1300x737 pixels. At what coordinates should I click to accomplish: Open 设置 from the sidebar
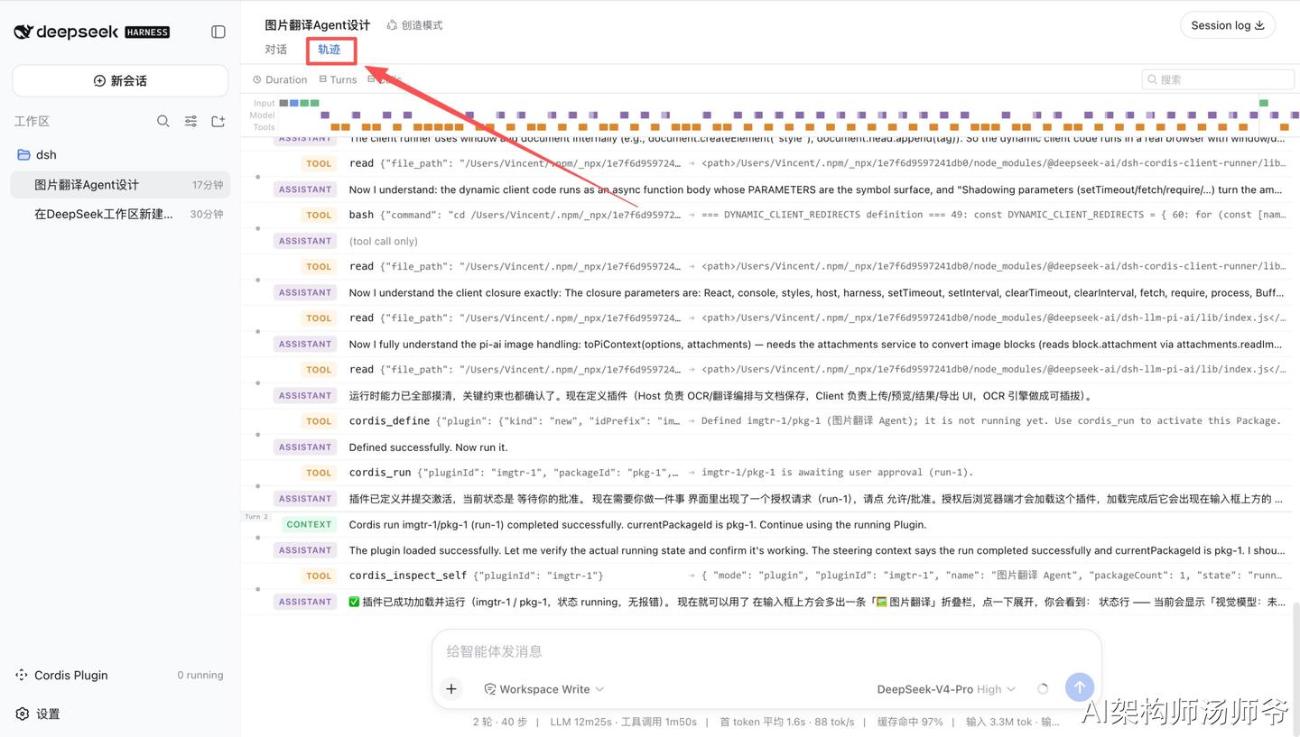click(39, 714)
